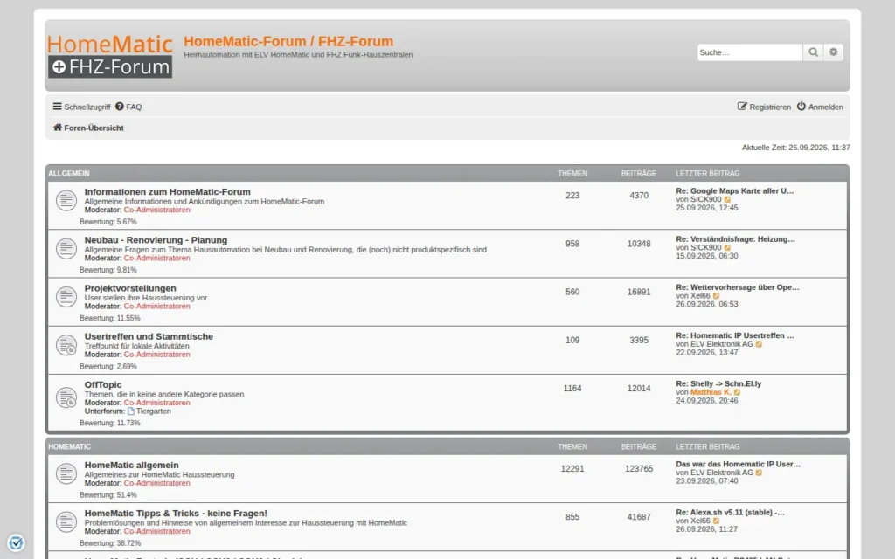Click forum icon for Neubau - Renovierung - Planung
895x559 pixels.
(66, 249)
